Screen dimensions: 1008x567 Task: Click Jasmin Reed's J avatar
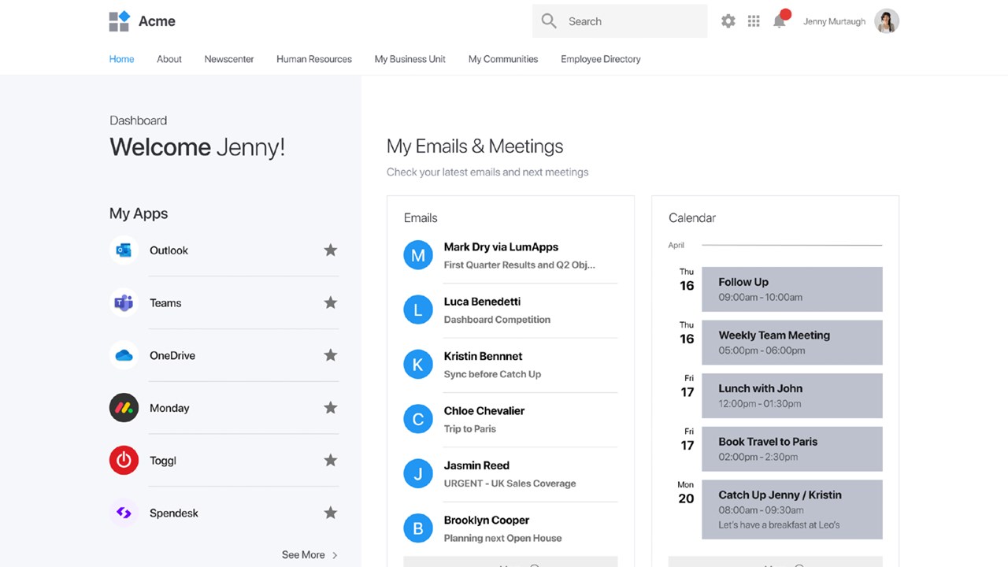pos(418,474)
